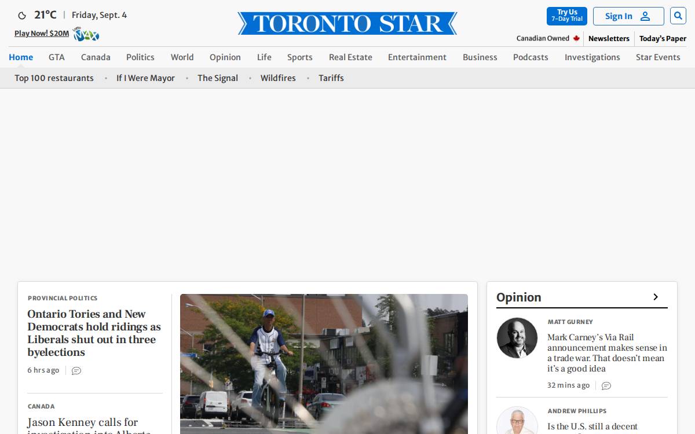Viewport: 695px width, 434px height.
Task: Click the Canadian Owned label
Action: 543,38
